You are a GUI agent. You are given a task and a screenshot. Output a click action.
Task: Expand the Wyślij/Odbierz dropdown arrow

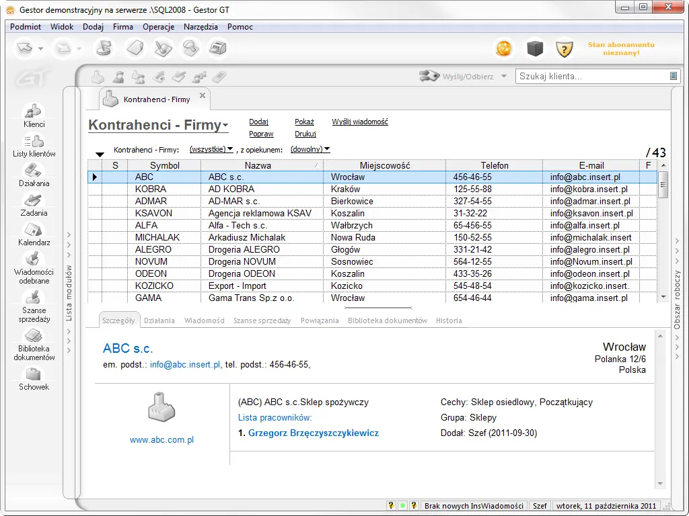pyautogui.click(x=504, y=76)
